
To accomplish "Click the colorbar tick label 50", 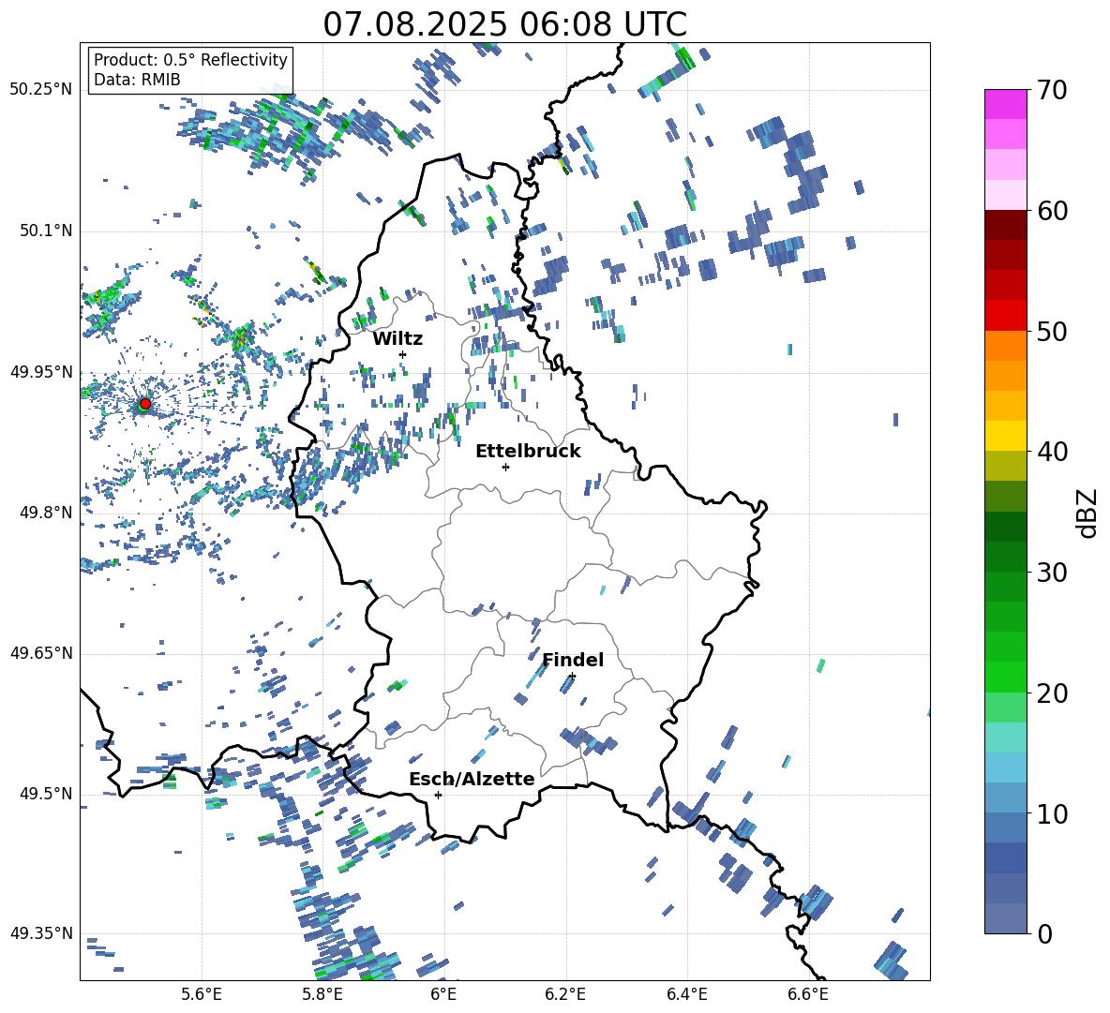I will coord(1052,331).
